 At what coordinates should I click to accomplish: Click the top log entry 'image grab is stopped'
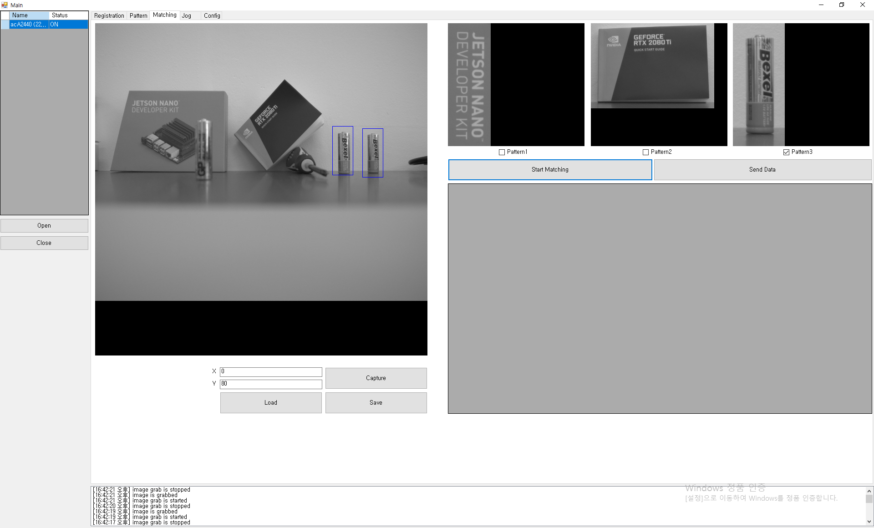(x=142, y=490)
